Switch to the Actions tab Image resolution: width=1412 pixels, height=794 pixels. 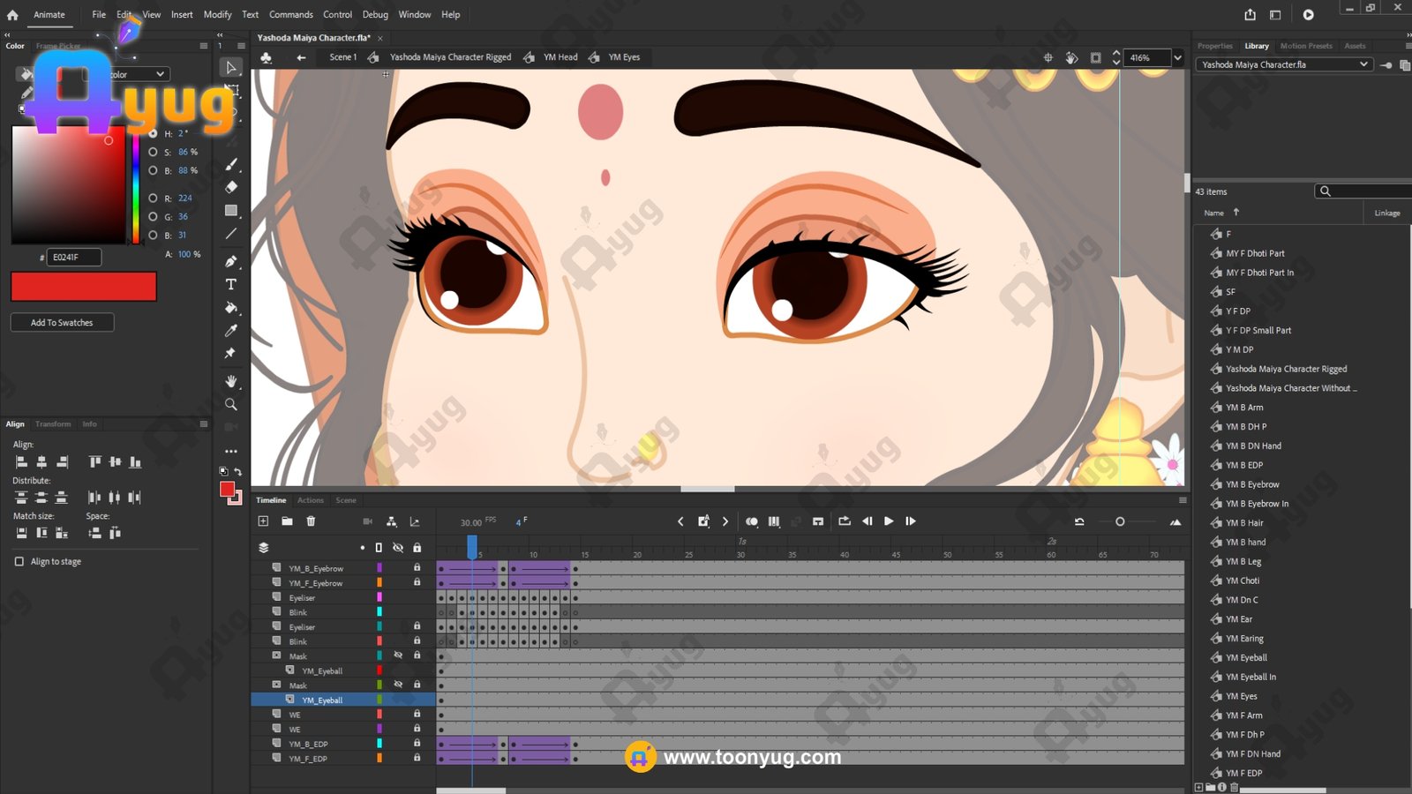coord(311,500)
